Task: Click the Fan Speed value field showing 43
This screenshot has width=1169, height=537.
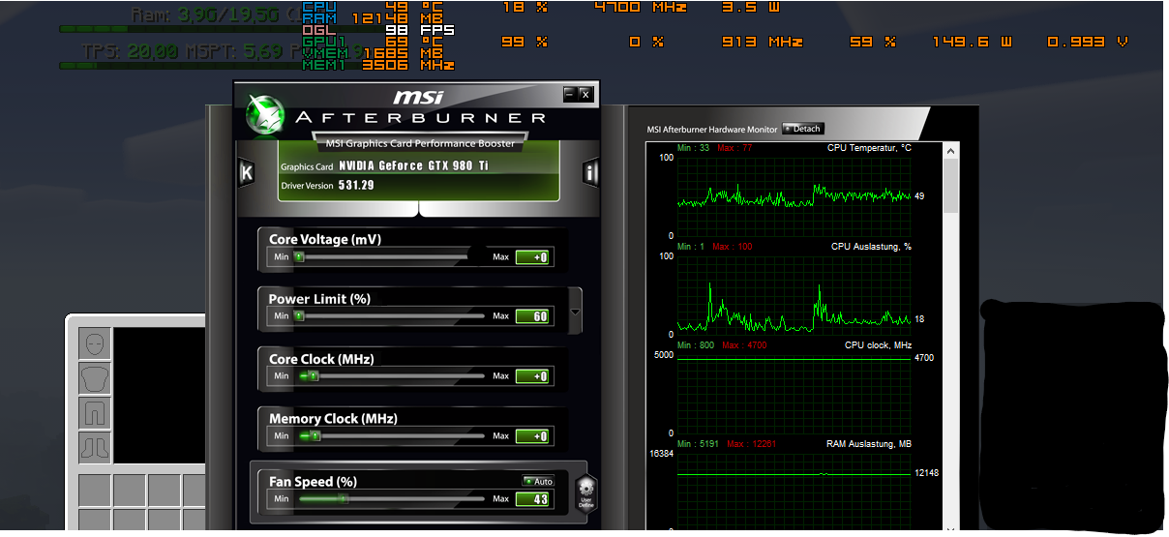Action: point(533,499)
